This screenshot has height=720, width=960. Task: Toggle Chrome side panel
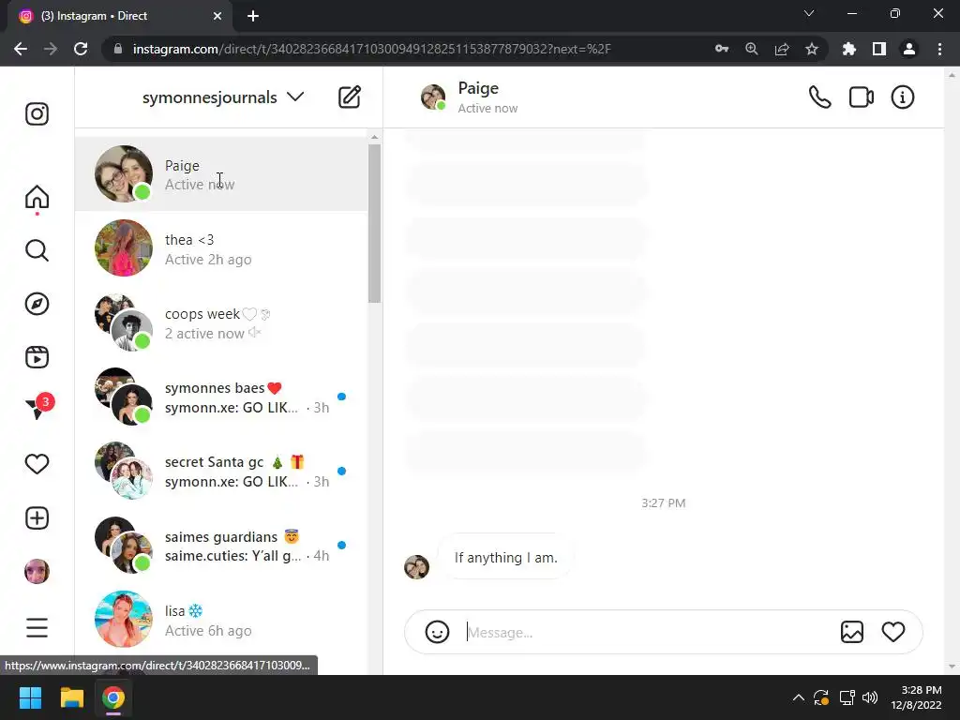click(x=879, y=49)
